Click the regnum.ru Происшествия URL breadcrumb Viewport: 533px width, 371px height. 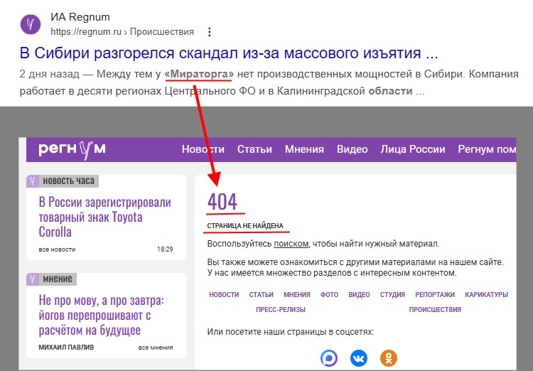click(x=122, y=31)
